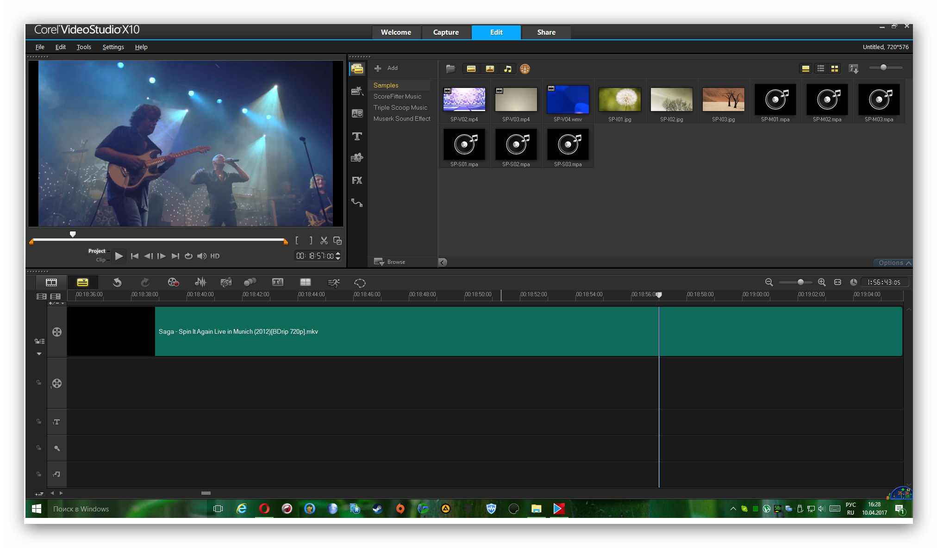937x548 pixels.
Task: Open the Settings menu
Action: (x=113, y=47)
